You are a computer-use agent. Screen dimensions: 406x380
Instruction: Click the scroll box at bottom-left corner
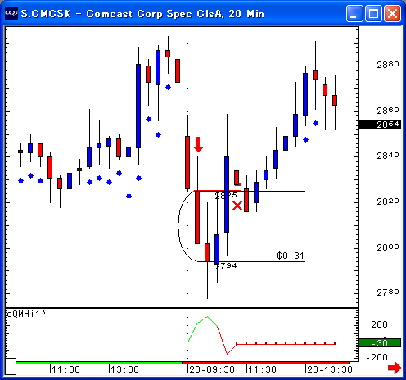pos(11,366)
